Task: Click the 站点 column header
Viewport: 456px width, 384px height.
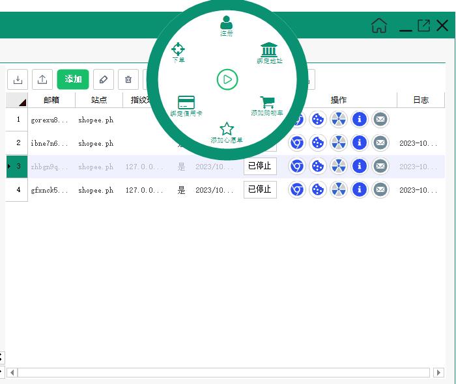Action: 99,100
